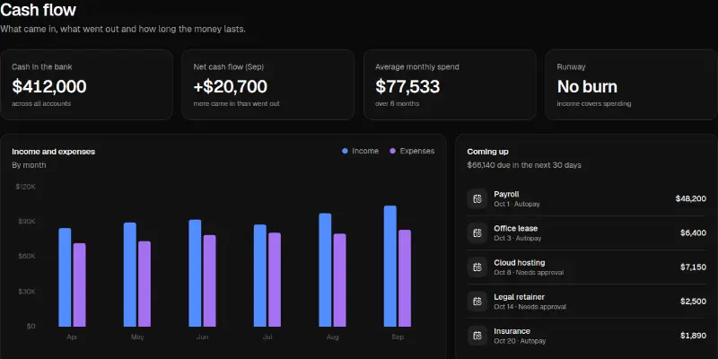Click the calendar icon beside Cloud hosting
Screen dimensions: 718x359
tap(477, 267)
